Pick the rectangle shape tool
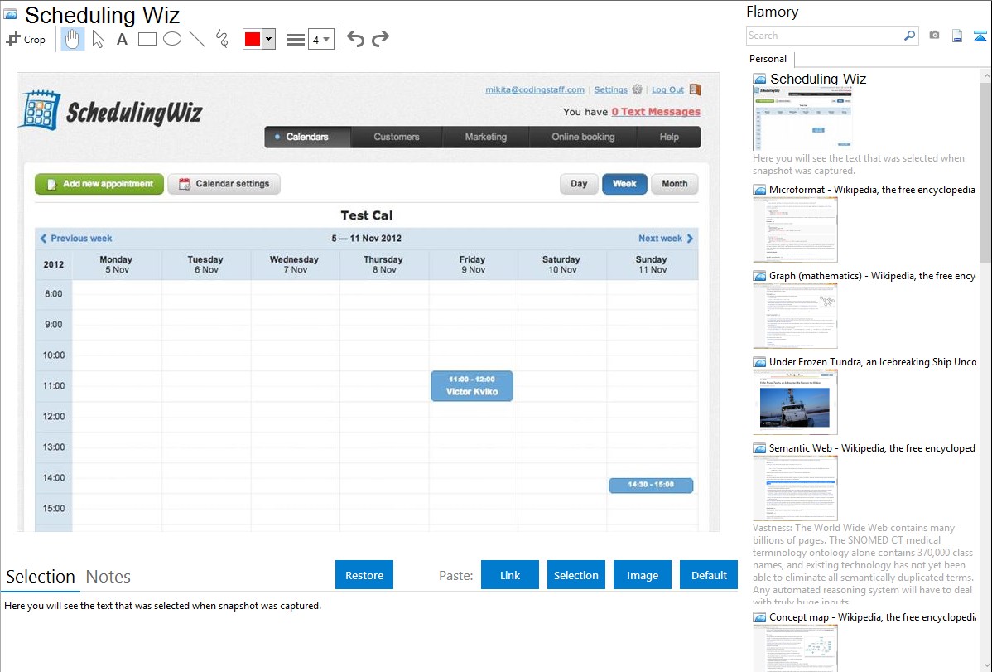This screenshot has height=672, width=992. click(147, 39)
